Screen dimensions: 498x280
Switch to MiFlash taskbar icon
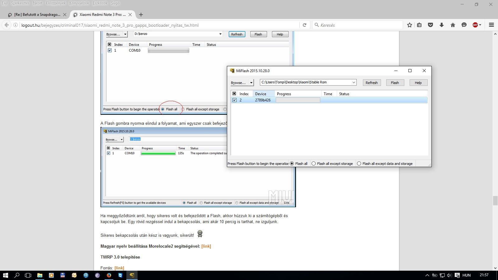click(132, 275)
